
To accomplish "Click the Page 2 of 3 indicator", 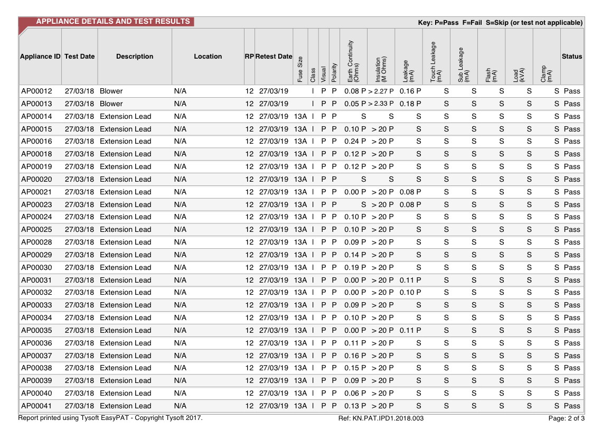I will point(566,419).
